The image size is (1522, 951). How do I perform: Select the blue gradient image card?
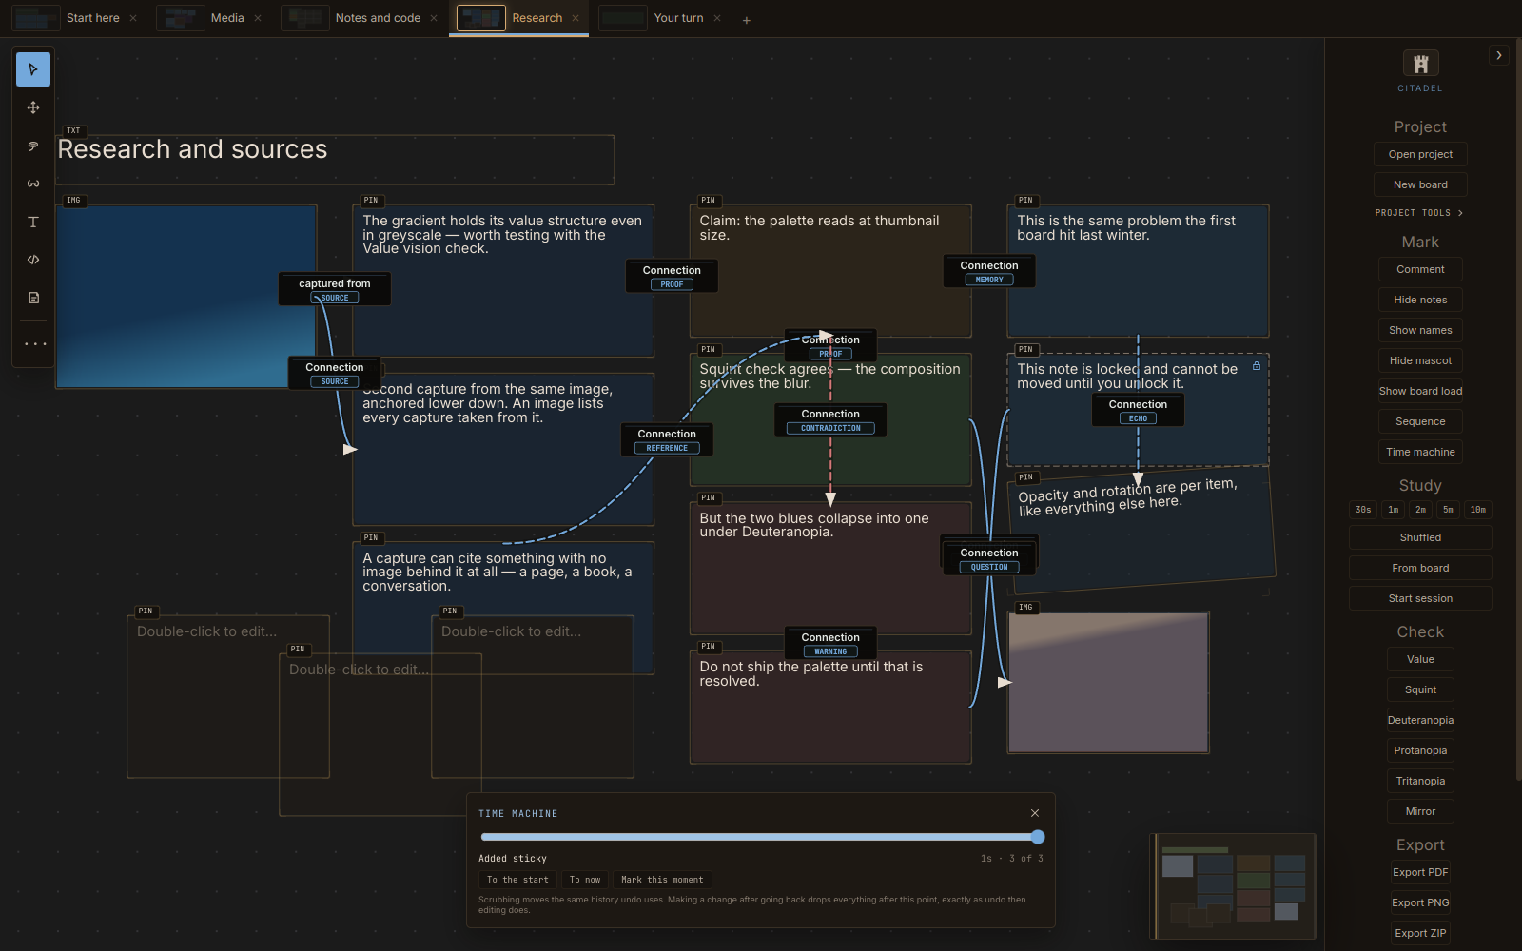coord(186,297)
